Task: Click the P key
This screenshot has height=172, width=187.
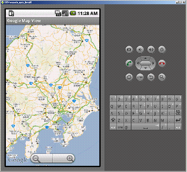Action: coord(178,106)
